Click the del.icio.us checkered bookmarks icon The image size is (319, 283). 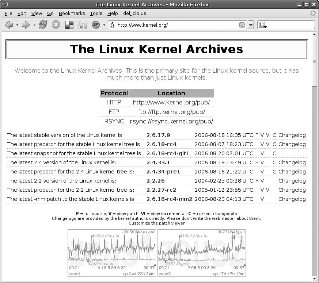[x=69, y=25]
